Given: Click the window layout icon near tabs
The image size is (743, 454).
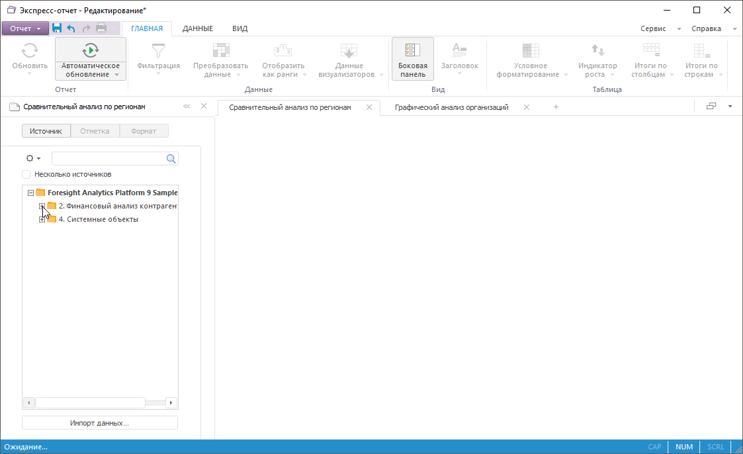Looking at the screenshot, I should [x=711, y=106].
